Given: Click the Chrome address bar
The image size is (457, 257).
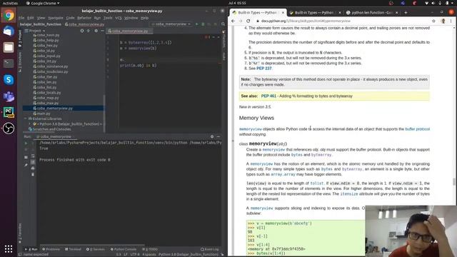Looking at the screenshot, I should click(x=343, y=21).
